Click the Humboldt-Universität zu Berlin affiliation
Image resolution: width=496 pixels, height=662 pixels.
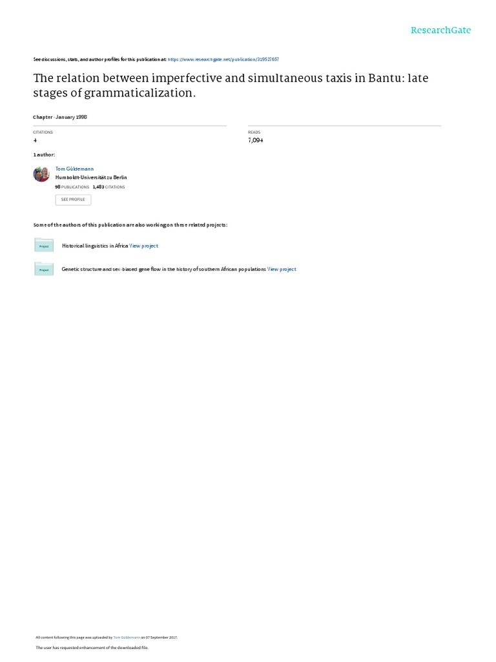pyautogui.click(x=91, y=177)
